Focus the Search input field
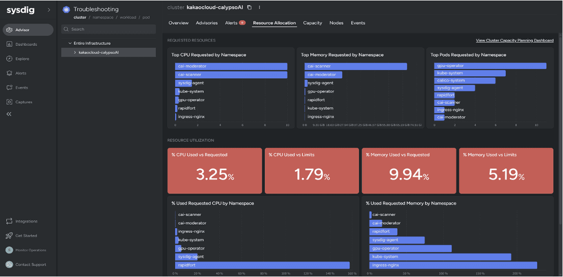Screen dimensions: 563x277 tap(109, 29)
